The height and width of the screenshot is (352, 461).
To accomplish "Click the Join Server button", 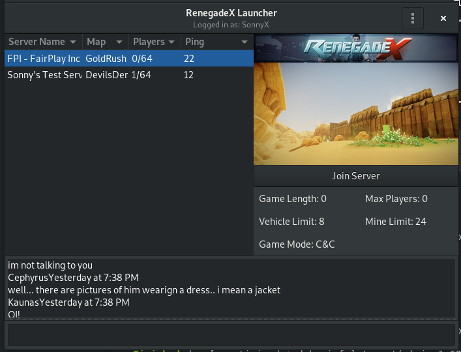I will [x=356, y=176].
